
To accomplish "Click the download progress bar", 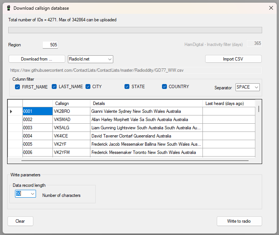I will 135,30.
